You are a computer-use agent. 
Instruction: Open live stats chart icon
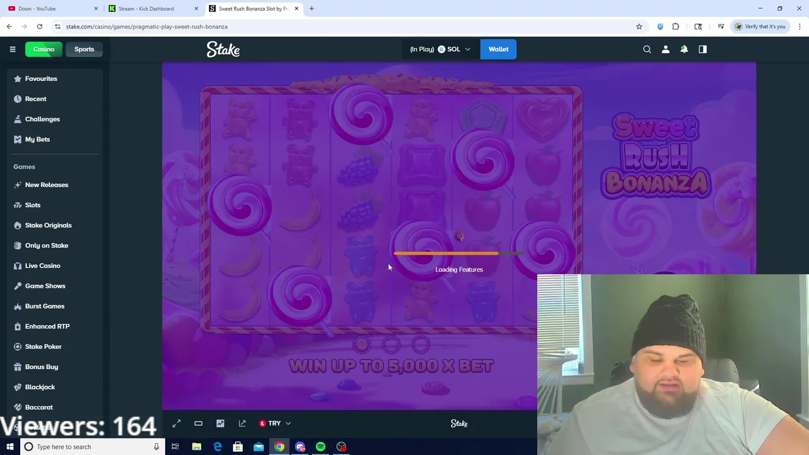[x=220, y=423]
